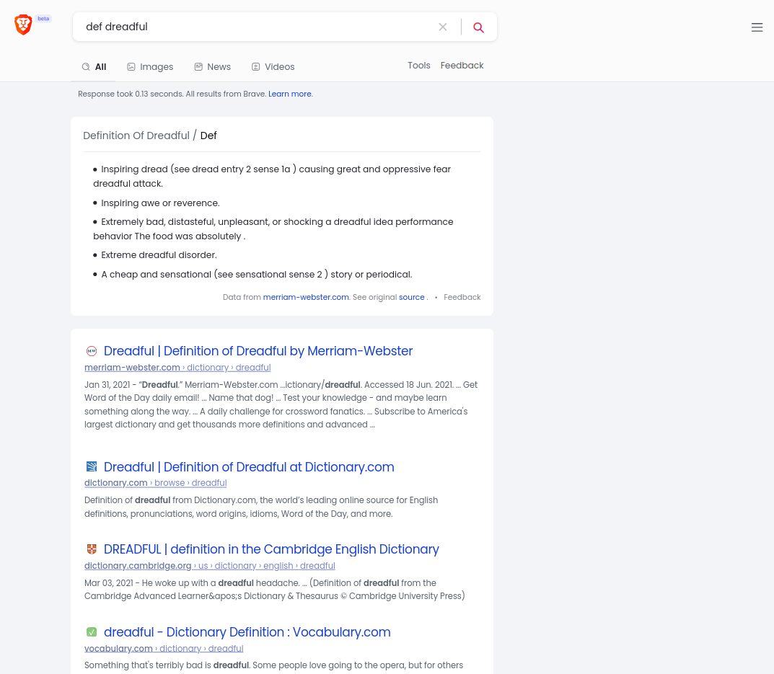This screenshot has width=774, height=674.
Task: Clear the search query with X icon
Action: click(443, 27)
